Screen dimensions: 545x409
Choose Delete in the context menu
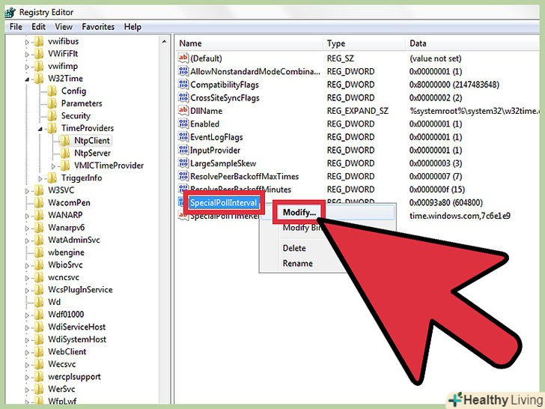(x=294, y=248)
